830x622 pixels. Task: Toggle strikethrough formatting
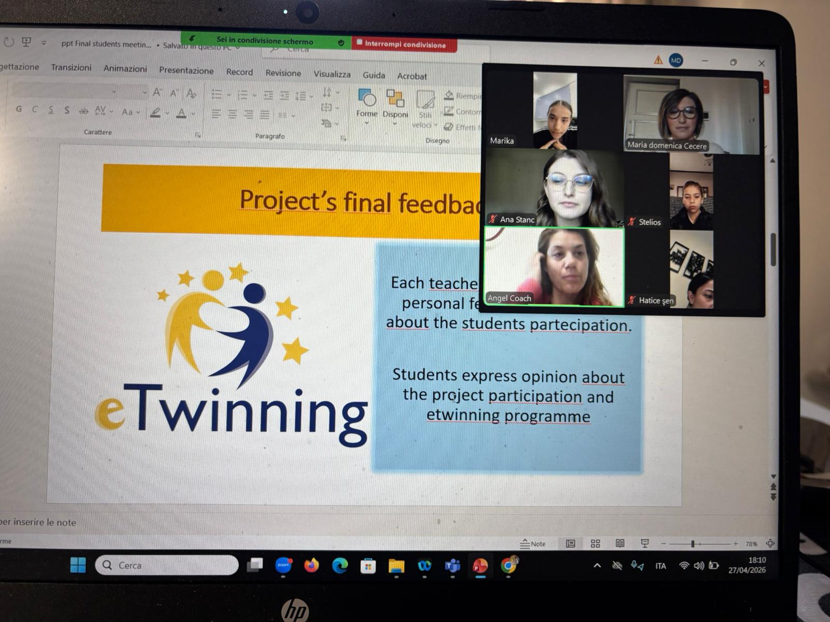coord(84,111)
